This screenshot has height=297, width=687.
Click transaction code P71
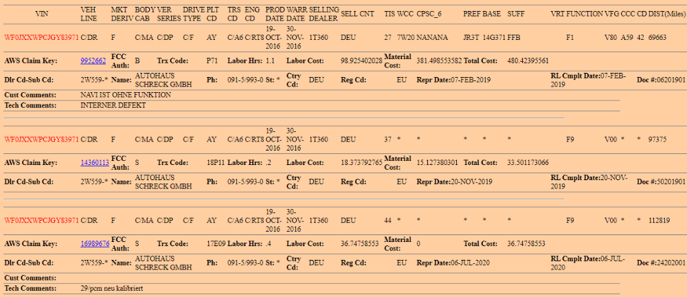[x=212, y=60]
